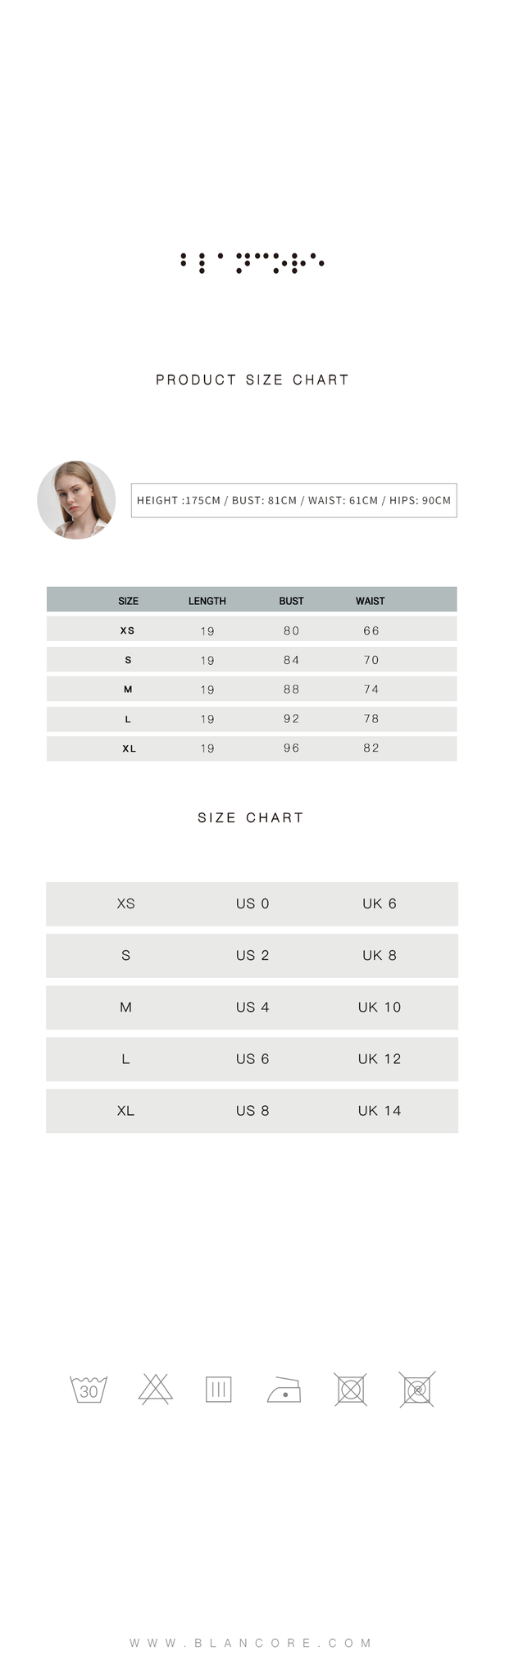Click the do not bleach icon

click(155, 1390)
